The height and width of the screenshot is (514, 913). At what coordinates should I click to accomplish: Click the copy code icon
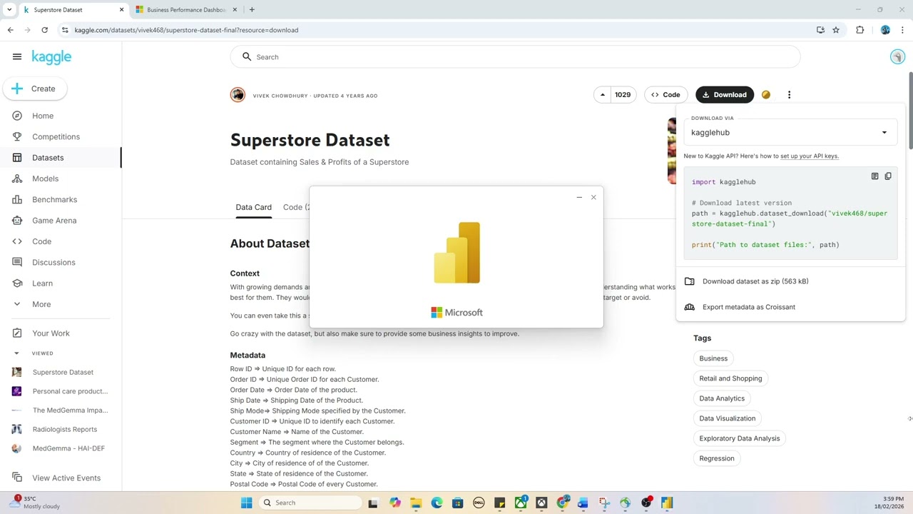(x=888, y=176)
